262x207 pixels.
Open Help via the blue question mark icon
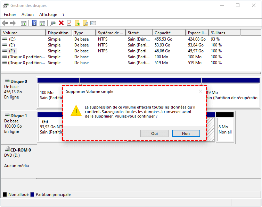coord(34,23)
